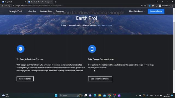Click the microphone icon in system tray

pyautogui.click(x=147, y=96)
